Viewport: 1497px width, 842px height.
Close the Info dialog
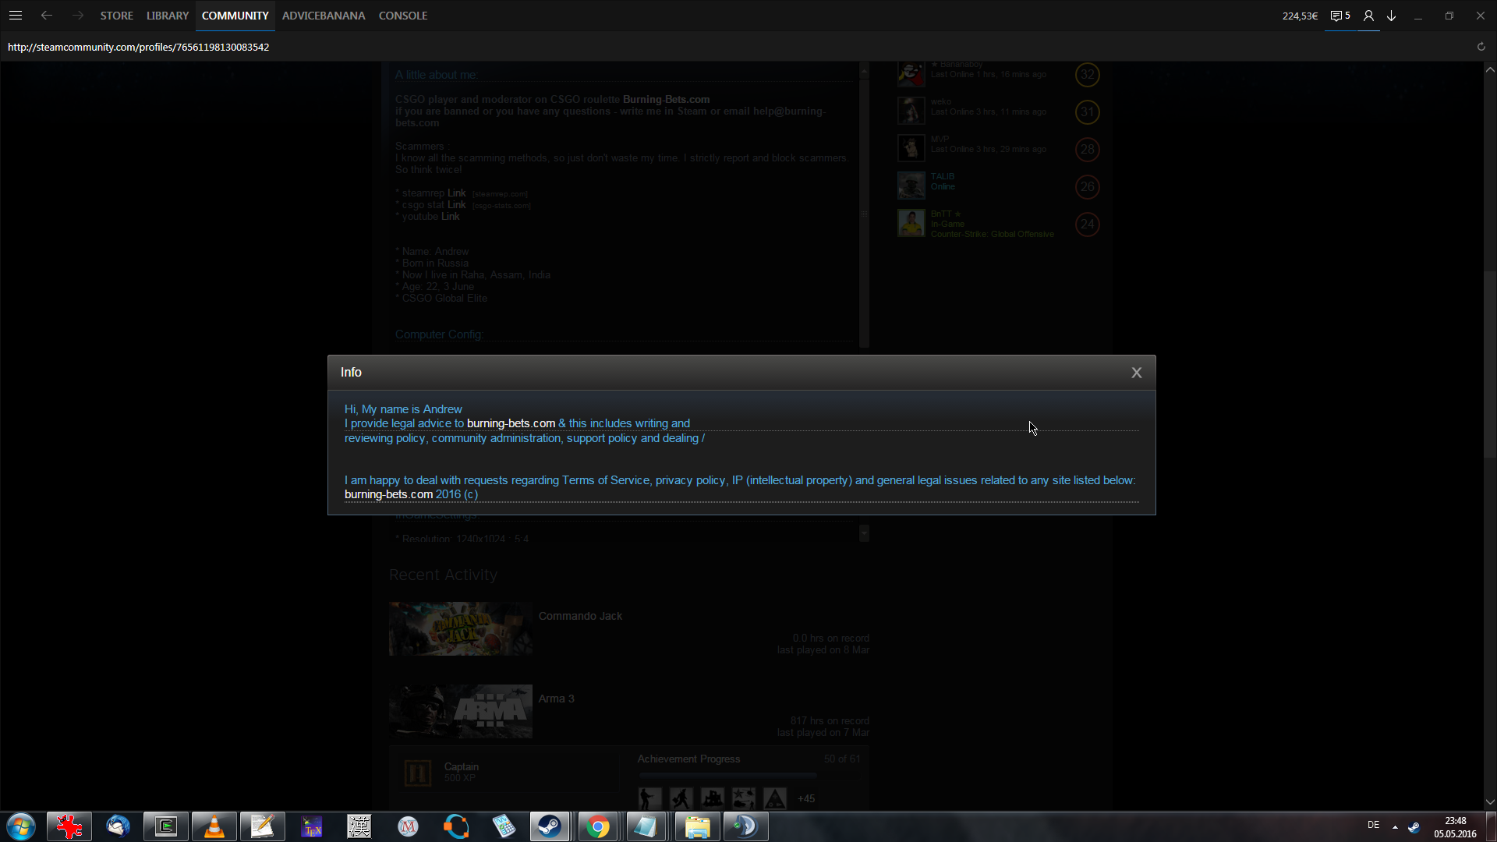[x=1136, y=373]
